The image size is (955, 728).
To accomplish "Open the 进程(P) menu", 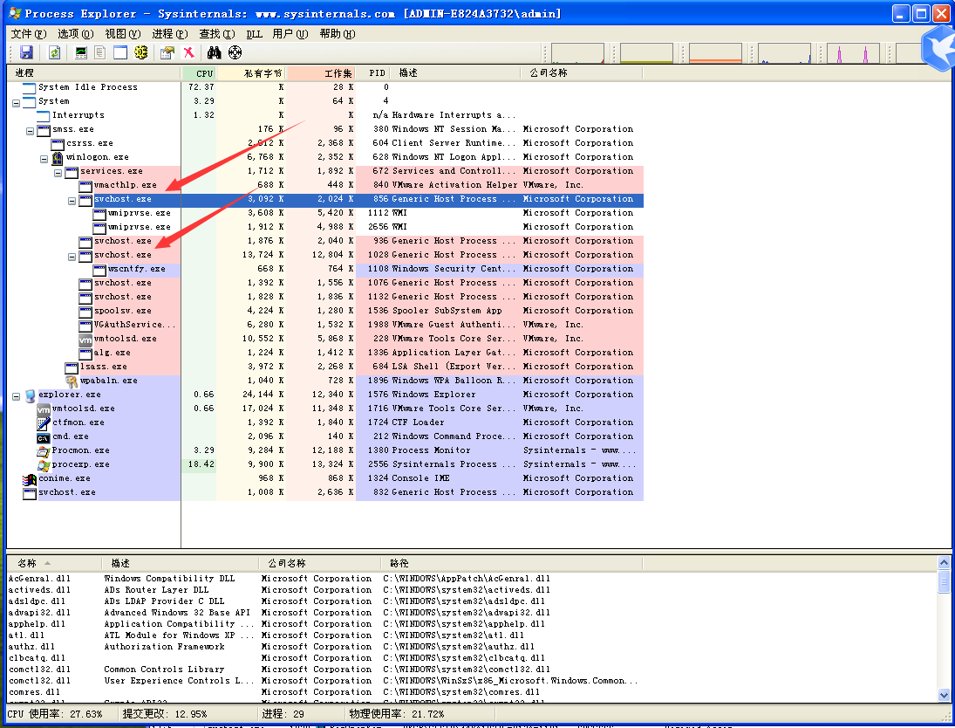I will [169, 33].
